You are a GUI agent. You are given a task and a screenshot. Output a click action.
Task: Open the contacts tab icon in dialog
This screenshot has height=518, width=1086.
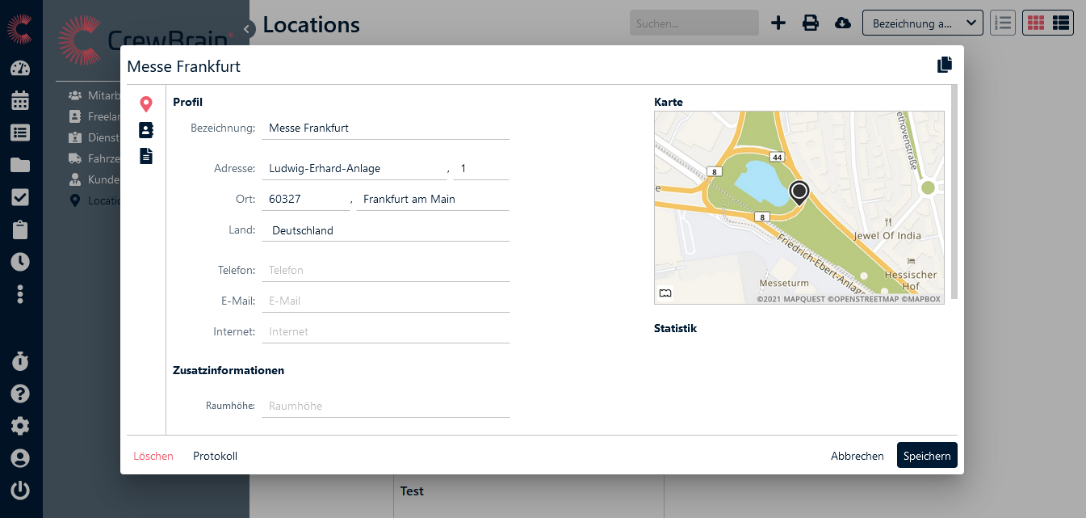[146, 130]
